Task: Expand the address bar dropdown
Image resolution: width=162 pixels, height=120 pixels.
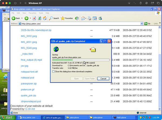Action: 142,24
